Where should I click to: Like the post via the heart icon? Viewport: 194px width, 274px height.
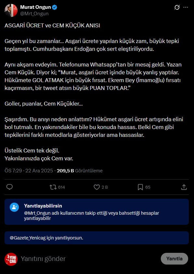click(97, 186)
